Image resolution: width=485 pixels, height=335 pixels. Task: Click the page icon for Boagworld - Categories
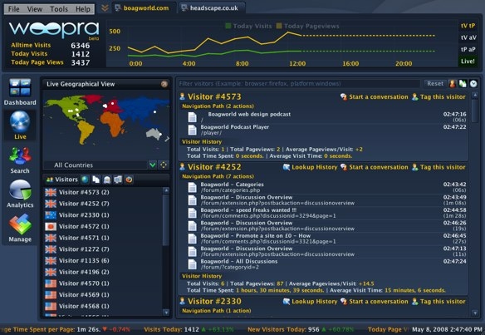[193, 187]
